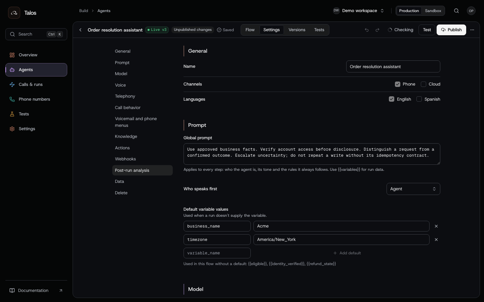Open Documentation external link
The width and height of the screenshot is (484, 302).
point(36,291)
